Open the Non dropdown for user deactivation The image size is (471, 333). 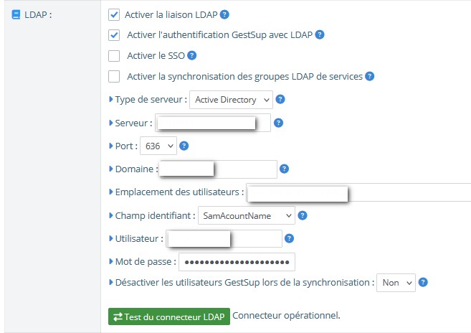[x=396, y=283]
